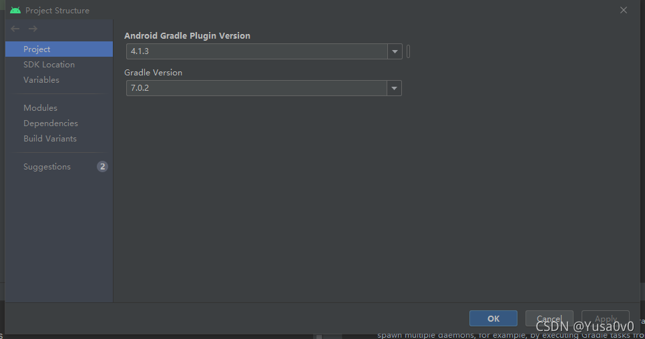Expand Android Gradle Plugin Version dropdown arrow
The image size is (645, 339).
[395, 51]
